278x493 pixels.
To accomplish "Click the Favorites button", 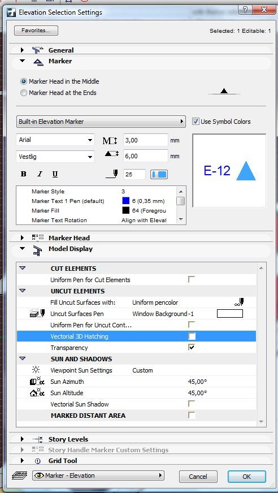I will [x=36, y=31].
